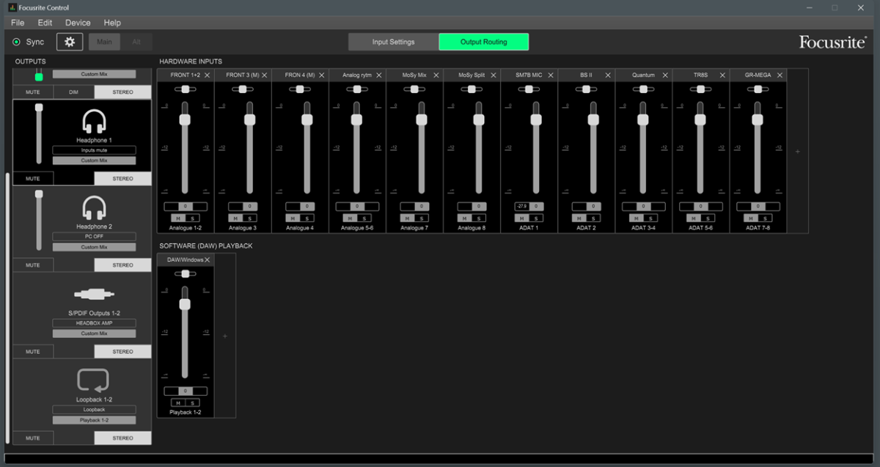The width and height of the screenshot is (880, 467).
Task: Remove the BS II channel
Action: point(608,75)
